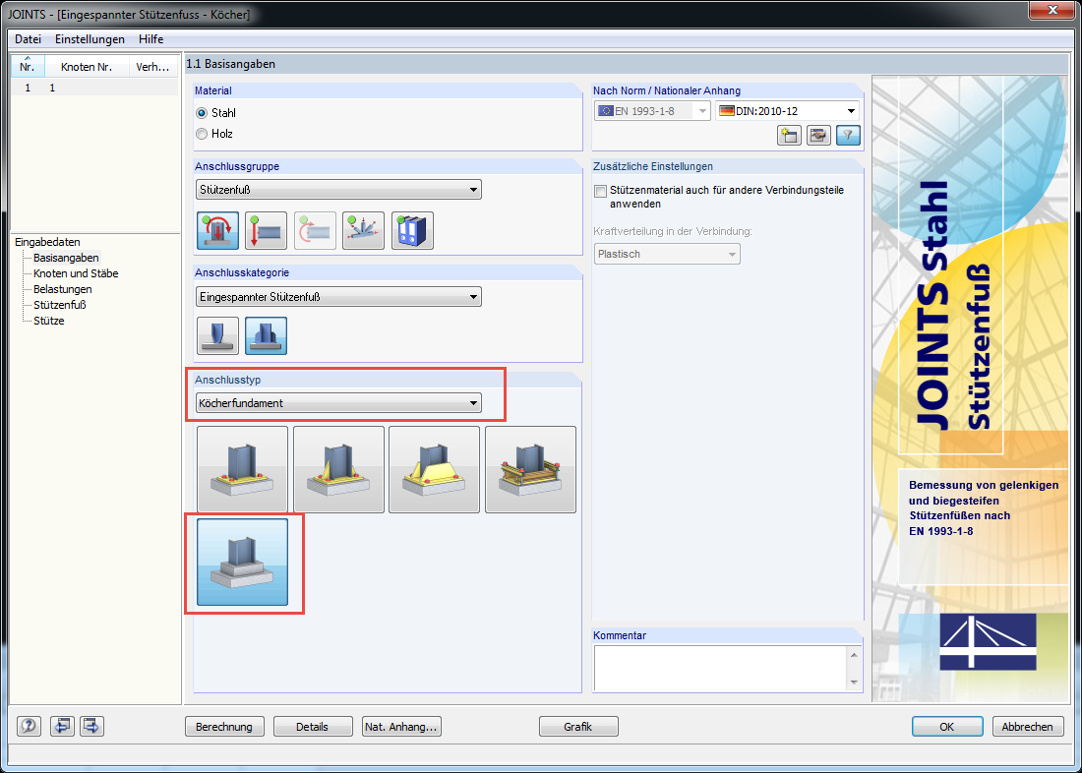The height and width of the screenshot is (773, 1082).
Task: Go to next window with right arrow icon
Action: 91,726
